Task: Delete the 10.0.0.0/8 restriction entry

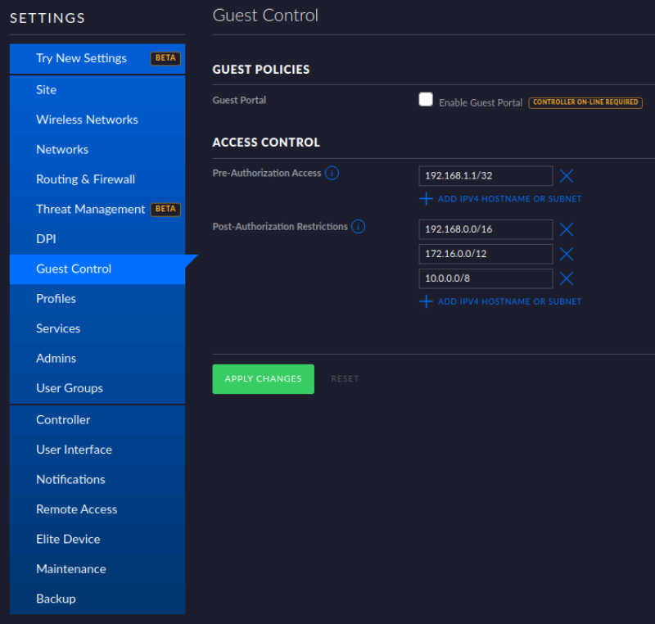Action: 566,278
